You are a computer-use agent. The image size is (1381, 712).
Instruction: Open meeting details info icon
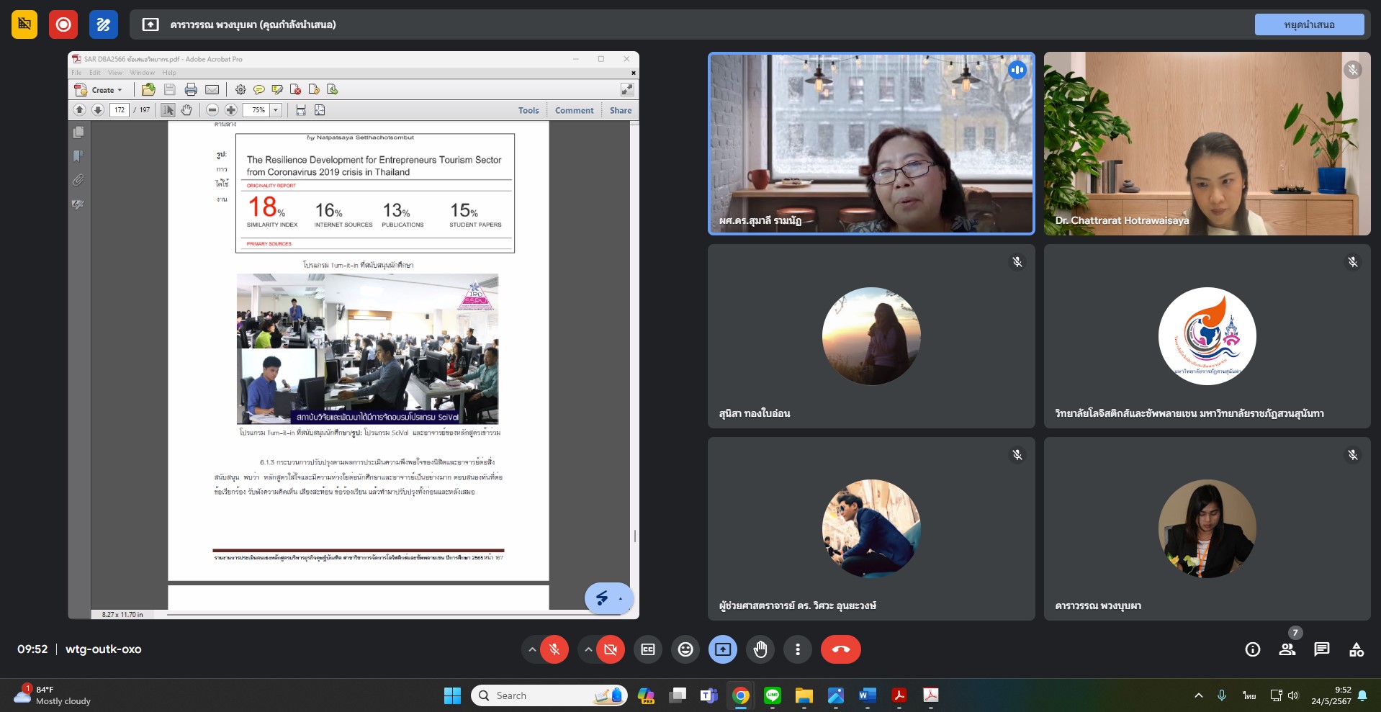click(x=1252, y=649)
